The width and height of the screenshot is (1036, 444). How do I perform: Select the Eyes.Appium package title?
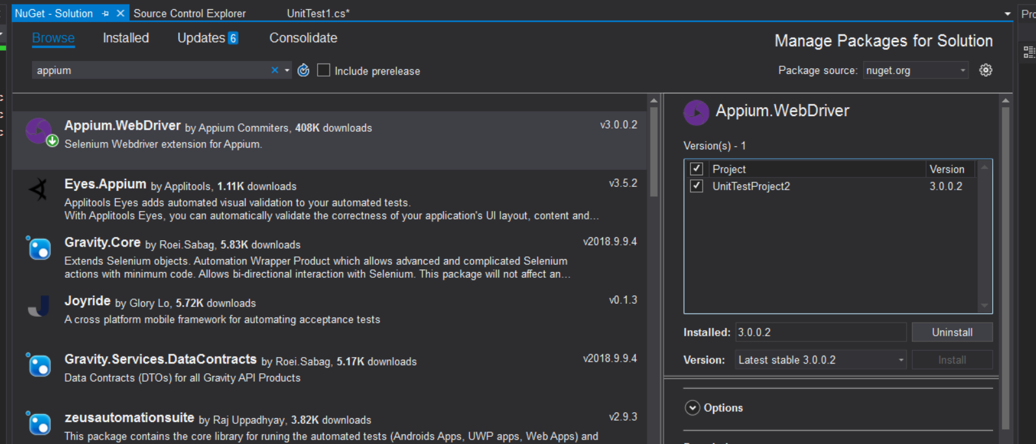pyautogui.click(x=105, y=184)
